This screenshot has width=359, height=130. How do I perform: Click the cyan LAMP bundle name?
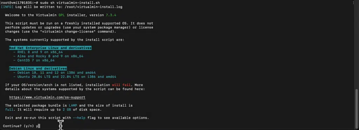click(x=73, y=105)
